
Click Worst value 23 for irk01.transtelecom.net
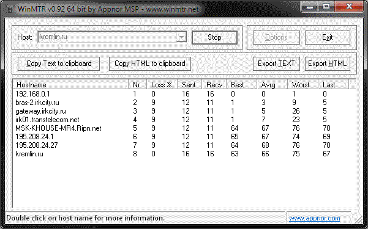point(296,120)
